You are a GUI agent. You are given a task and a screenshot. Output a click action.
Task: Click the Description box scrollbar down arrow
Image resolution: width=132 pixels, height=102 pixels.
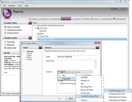[96, 67]
